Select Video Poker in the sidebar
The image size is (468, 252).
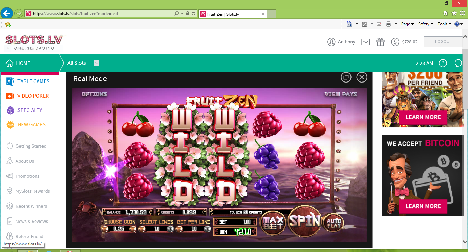[x=33, y=96]
